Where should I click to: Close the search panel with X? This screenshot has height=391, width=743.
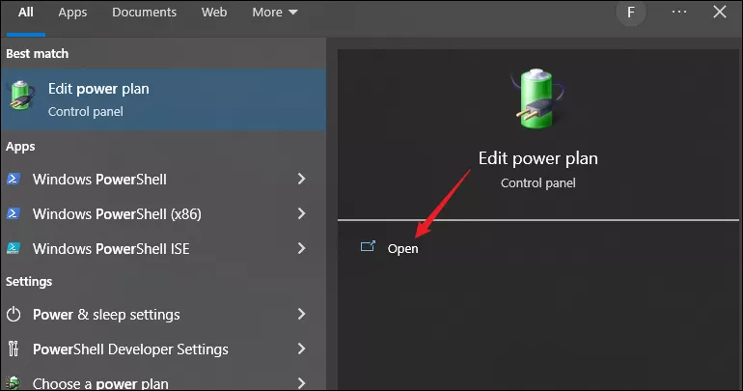(x=719, y=12)
